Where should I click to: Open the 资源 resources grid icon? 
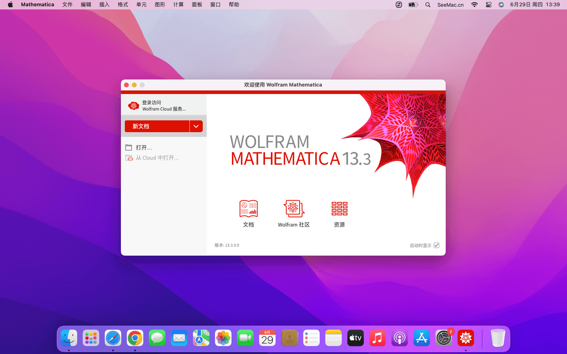coord(339,208)
